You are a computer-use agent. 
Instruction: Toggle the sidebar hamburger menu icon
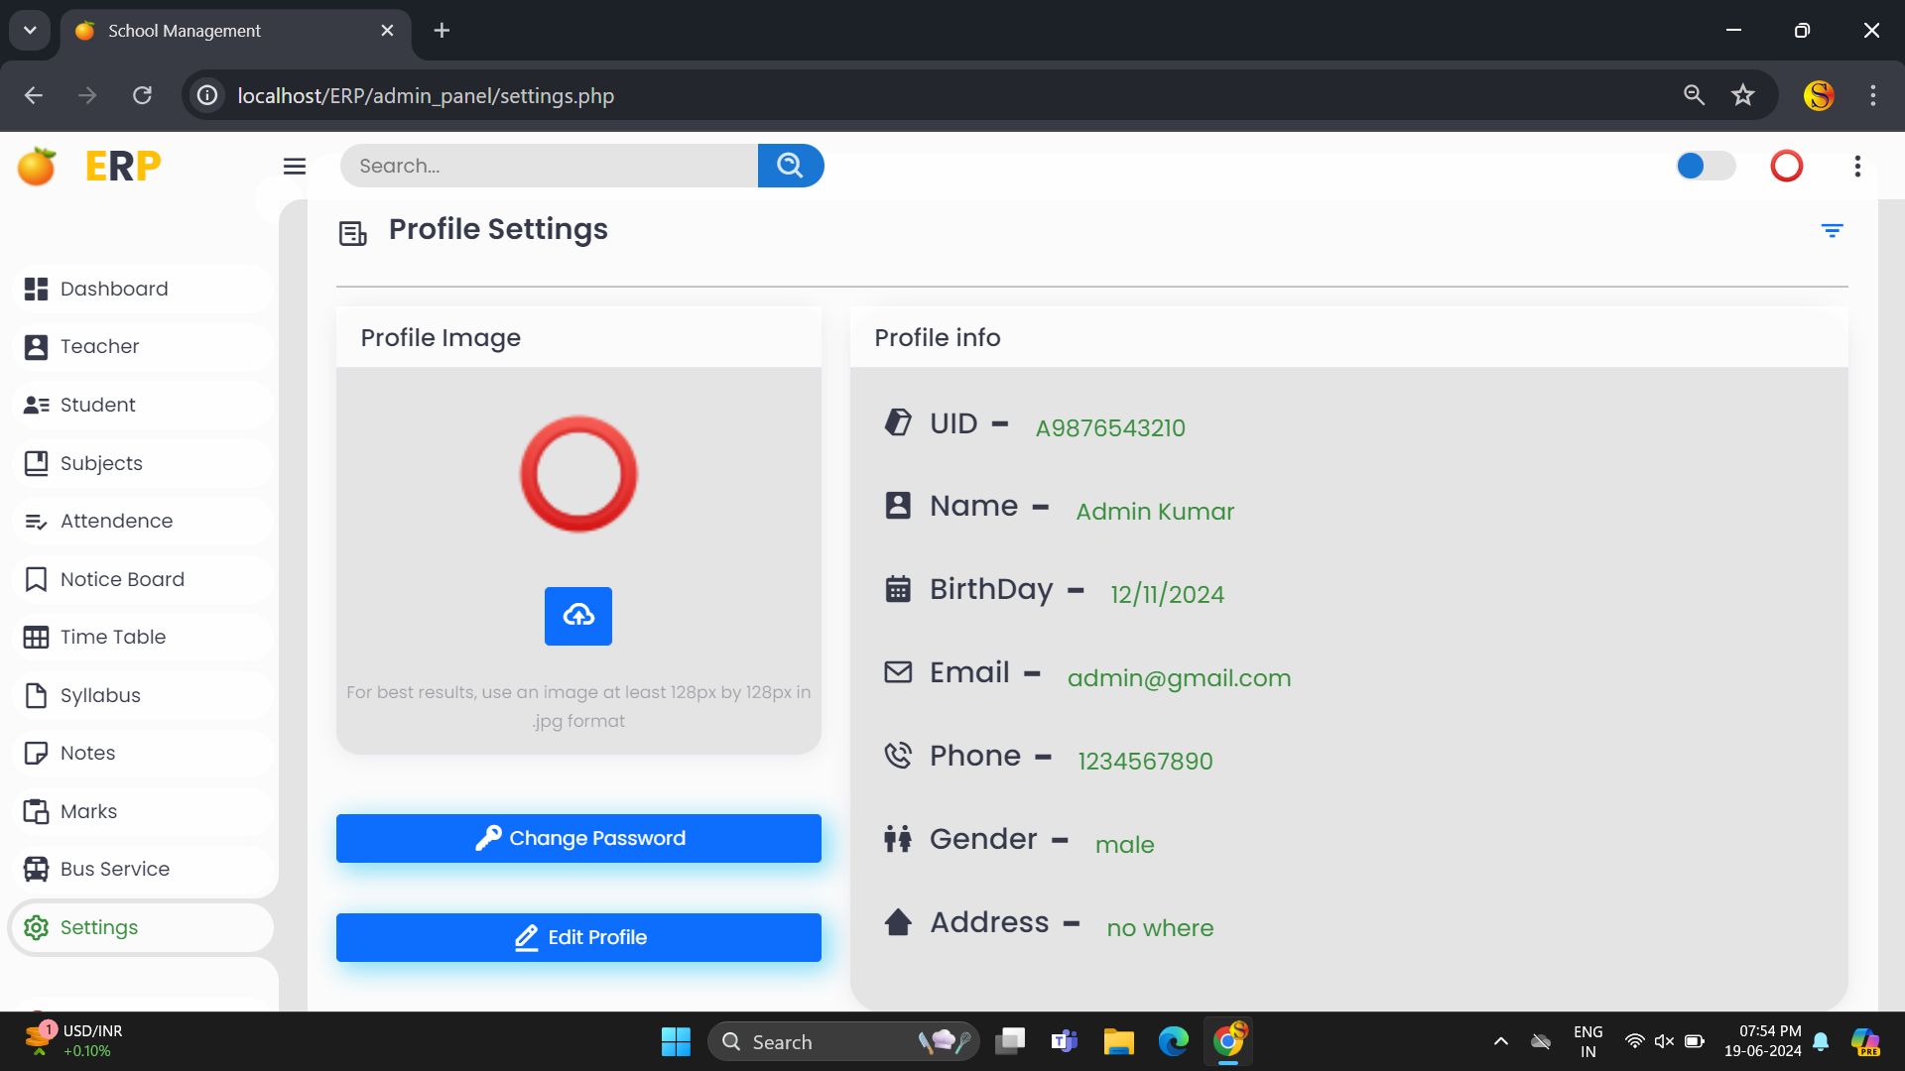pyautogui.click(x=295, y=166)
